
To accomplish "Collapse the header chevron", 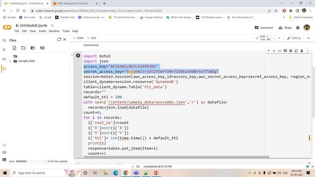I will point(309,38).
